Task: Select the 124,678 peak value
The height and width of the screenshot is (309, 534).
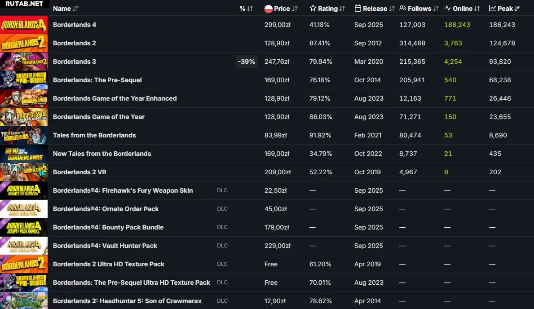Action: coord(502,43)
